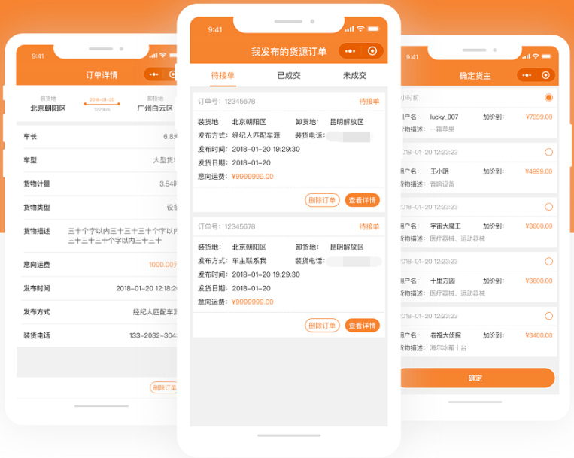Choose the radio button for user 春福大侦探
The width and height of the screenshot is (574, 458).
[x=548, y=316]
